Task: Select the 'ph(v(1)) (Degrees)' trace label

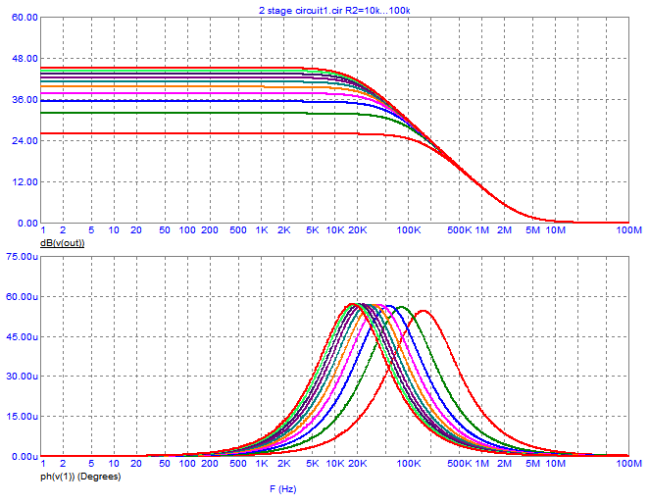Action: tap(80, 477)
